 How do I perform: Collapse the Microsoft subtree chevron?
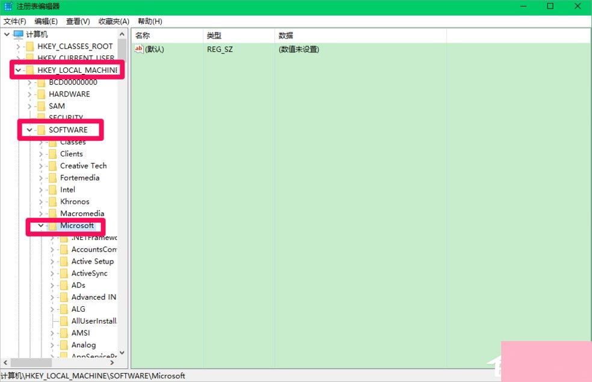(x=40, y=226)
